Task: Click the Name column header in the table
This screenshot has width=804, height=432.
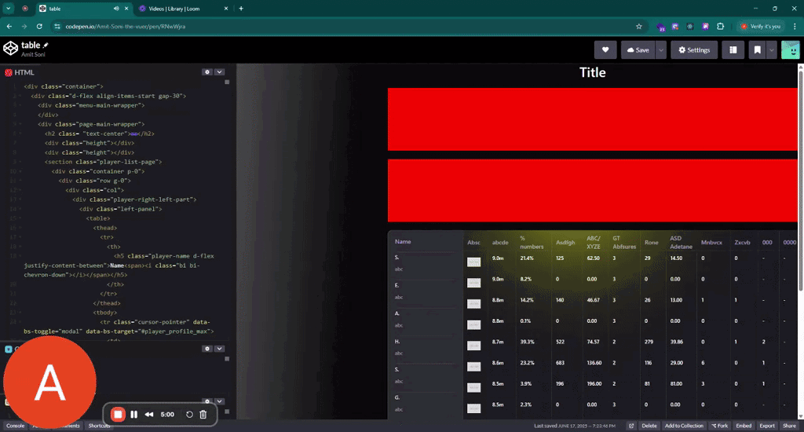Action: 403,242
